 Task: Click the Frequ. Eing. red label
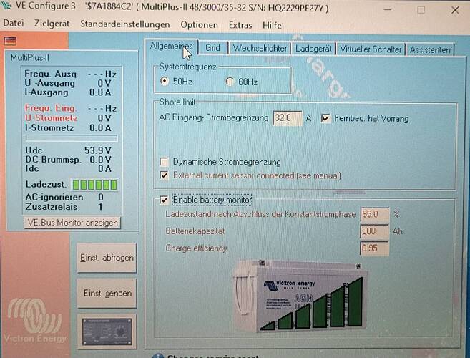coord(51,108)
